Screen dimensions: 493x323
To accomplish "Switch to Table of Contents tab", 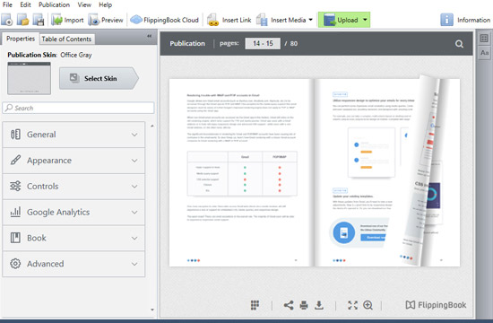I will point(66,39).
